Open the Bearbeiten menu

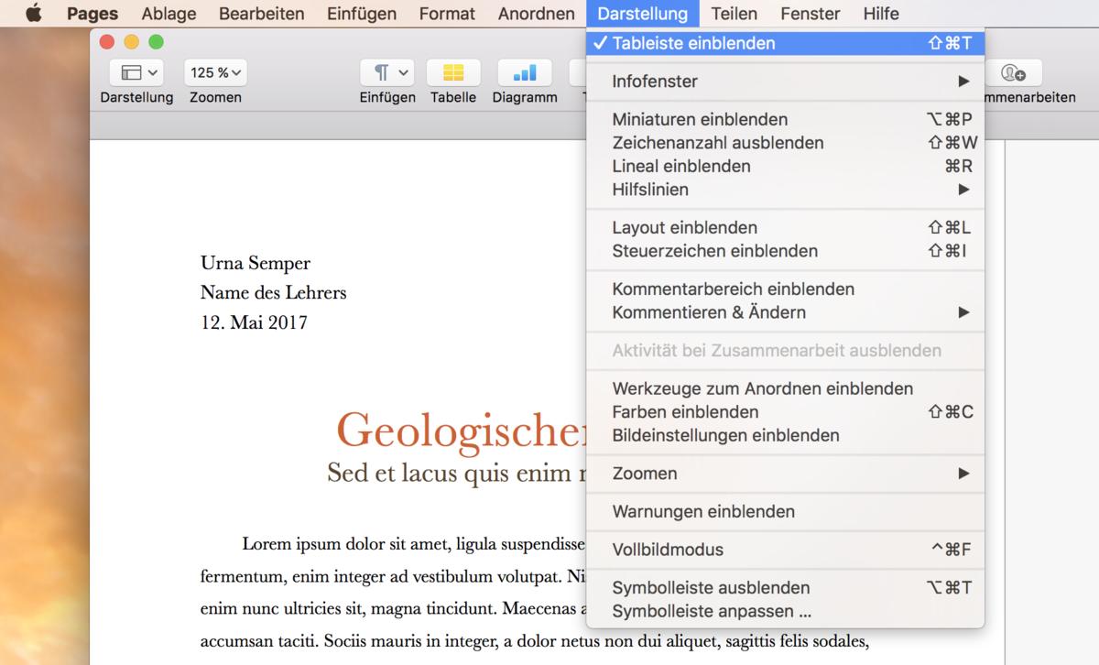pyautogui.click(x=262, y=13)
